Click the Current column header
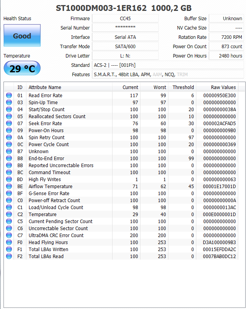The height and width of the screenshot is (309, 246). 126,87
